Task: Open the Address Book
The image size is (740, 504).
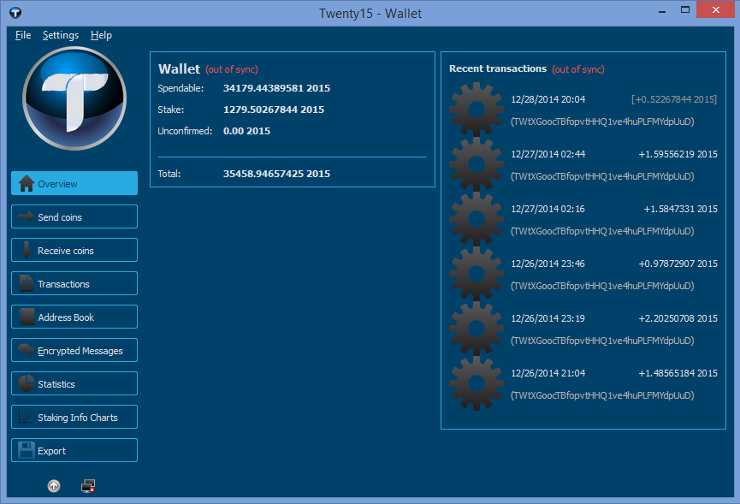Action: [x=74, y=317]
